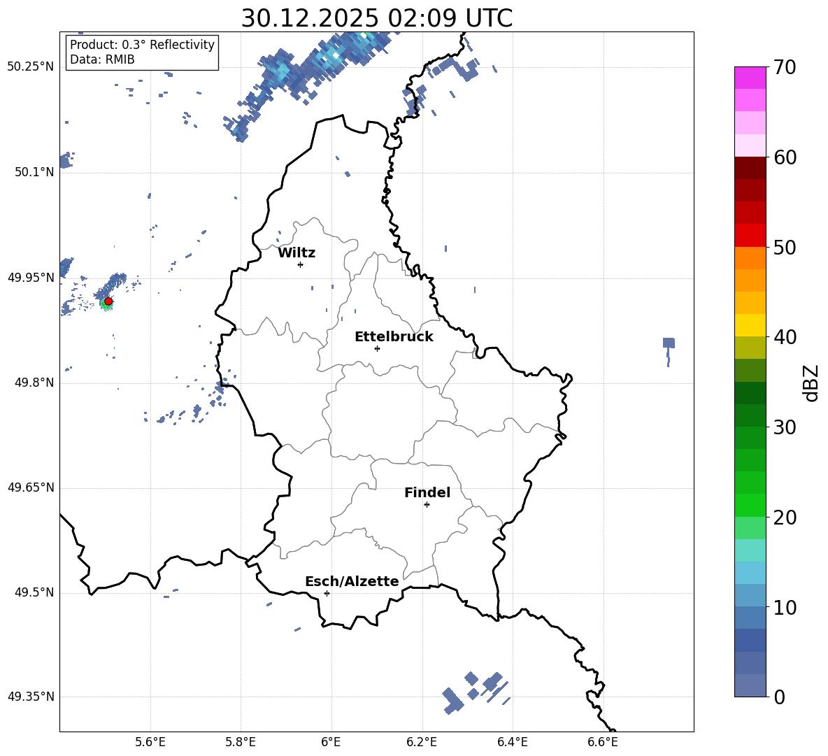828x756 pixels.
Task: Click the colorbar tick label 0
Action: [x=779, y=697]
